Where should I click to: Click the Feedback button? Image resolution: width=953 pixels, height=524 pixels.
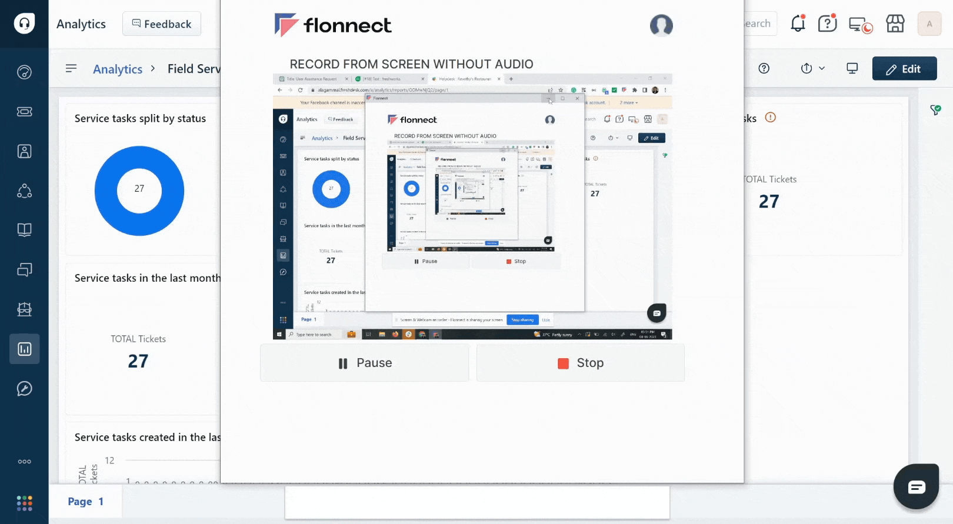click(x=162, y=24)
